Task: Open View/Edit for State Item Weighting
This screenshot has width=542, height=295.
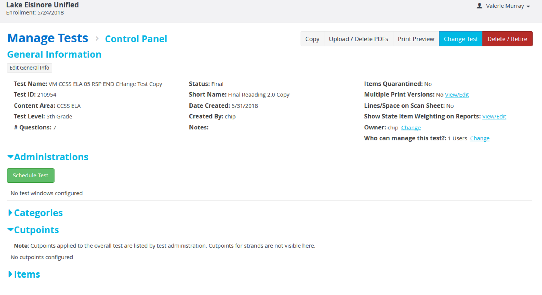Action: click(x=494, y=117)
